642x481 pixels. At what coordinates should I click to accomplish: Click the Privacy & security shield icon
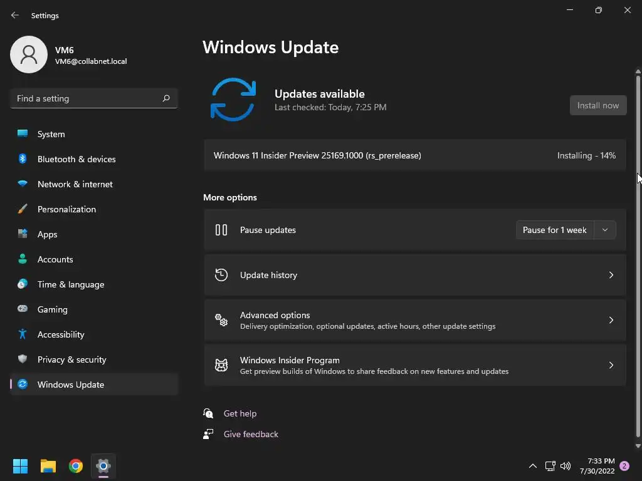tap(23, 359)
